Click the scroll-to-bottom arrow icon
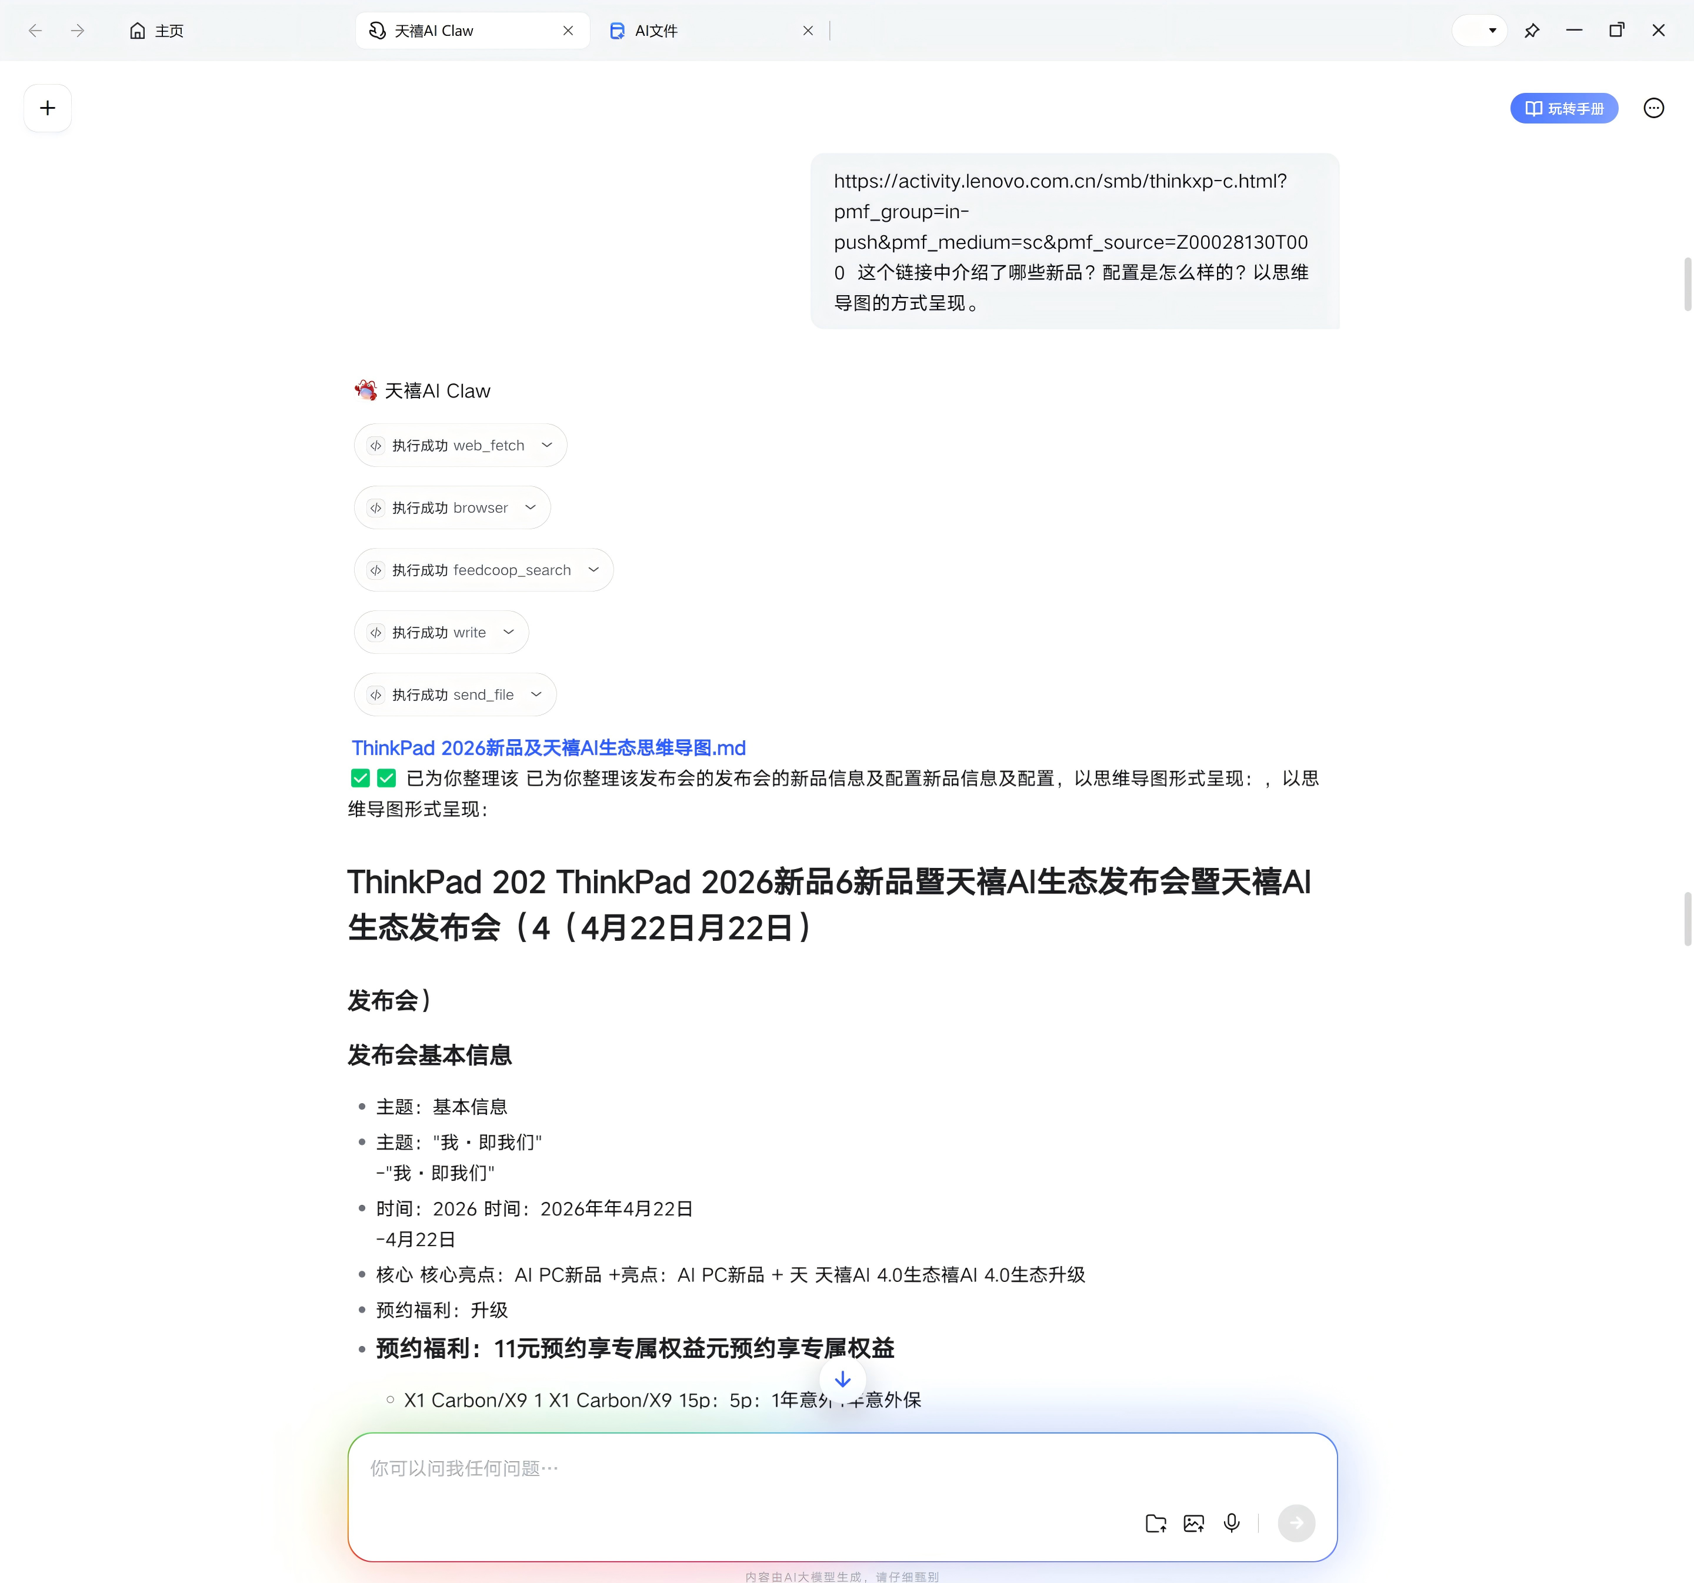This screenshot has width=1694, height=1583. click(842, 1380)
